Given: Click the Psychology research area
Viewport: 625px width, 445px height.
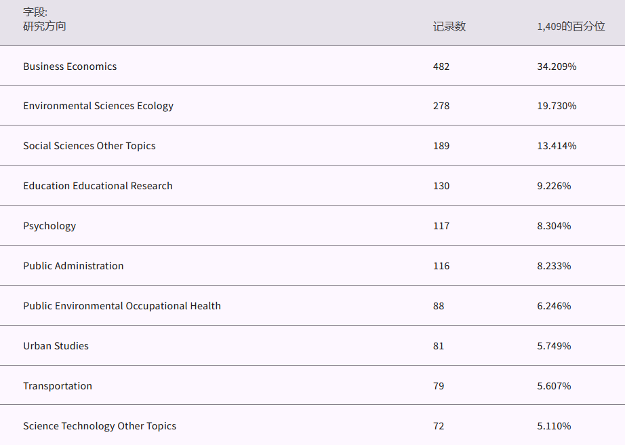Looking at the screenshot, I should click(x=49, y=226).
